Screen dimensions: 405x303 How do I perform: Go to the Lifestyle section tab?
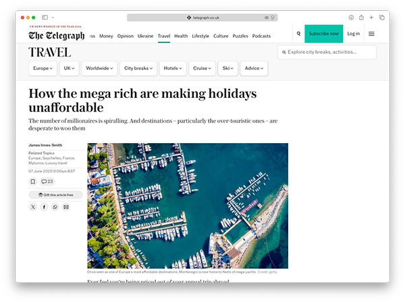point(200,36)
